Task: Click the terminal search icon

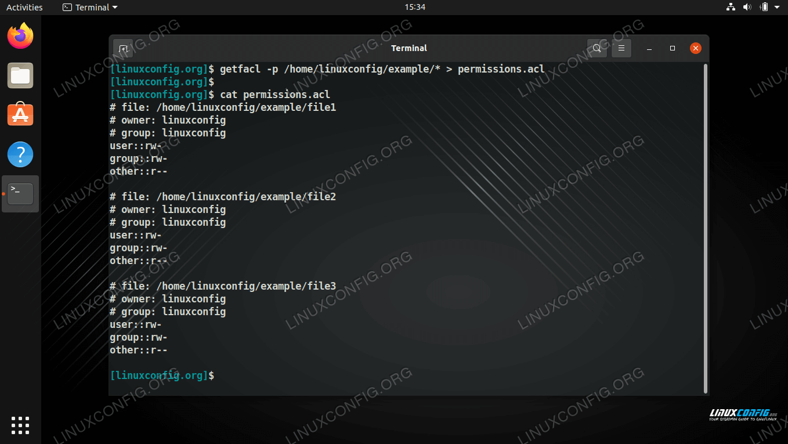Action: coord(597,48)
